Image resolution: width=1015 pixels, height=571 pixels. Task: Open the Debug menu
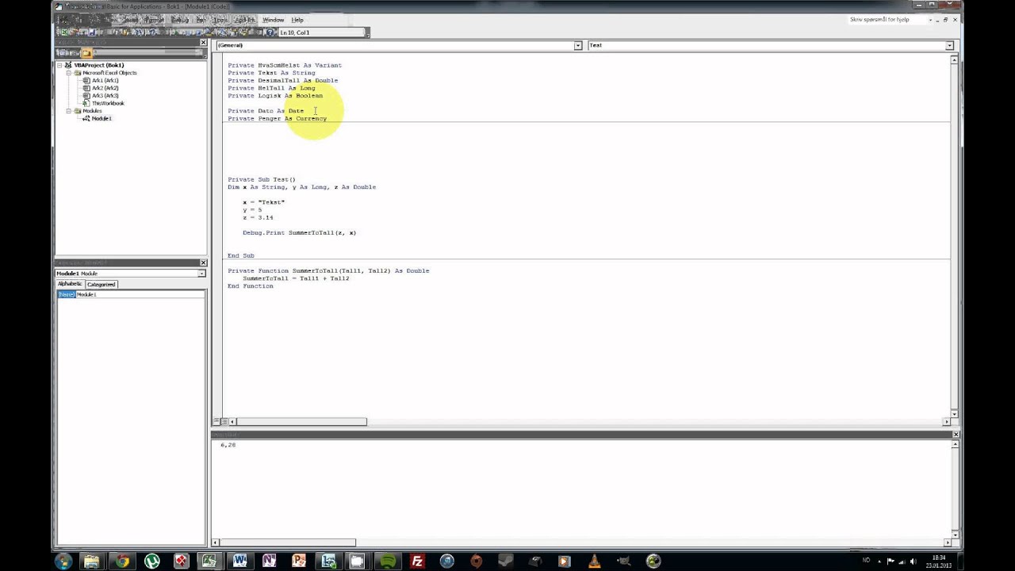pos(180,20)
